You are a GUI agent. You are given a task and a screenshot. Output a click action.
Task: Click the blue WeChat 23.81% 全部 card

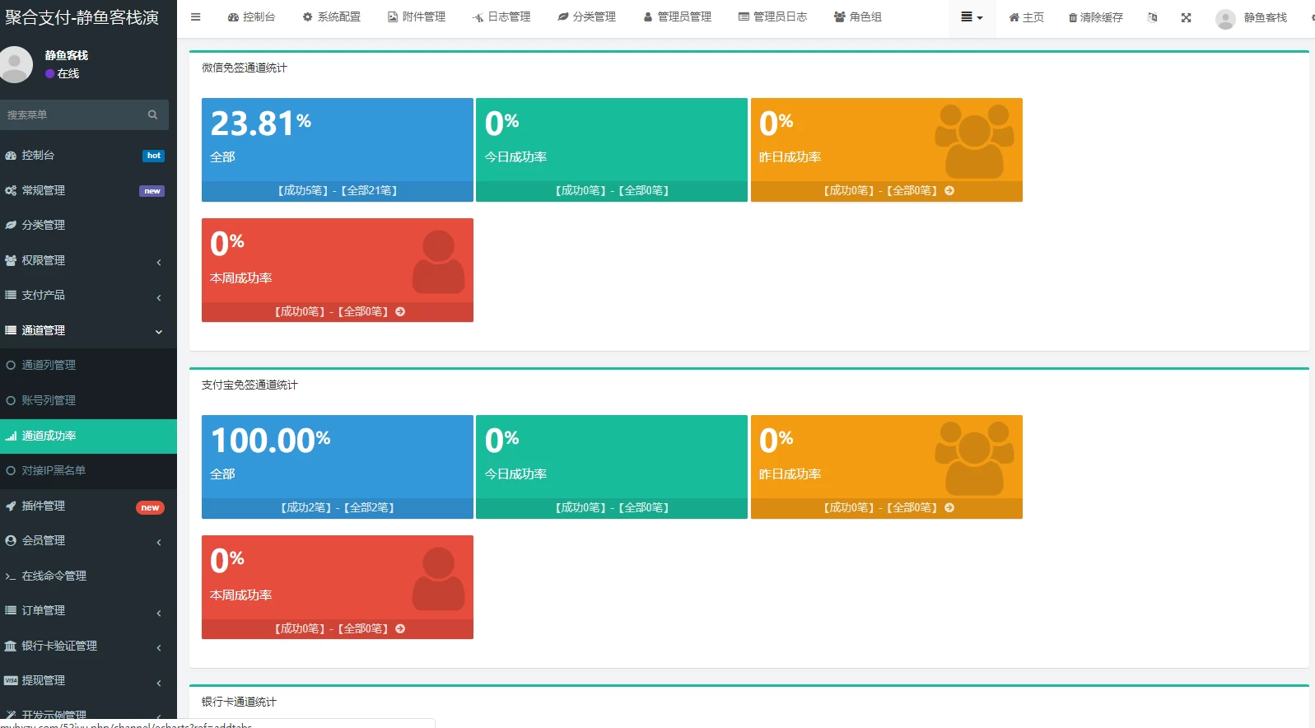pos(337,140)
